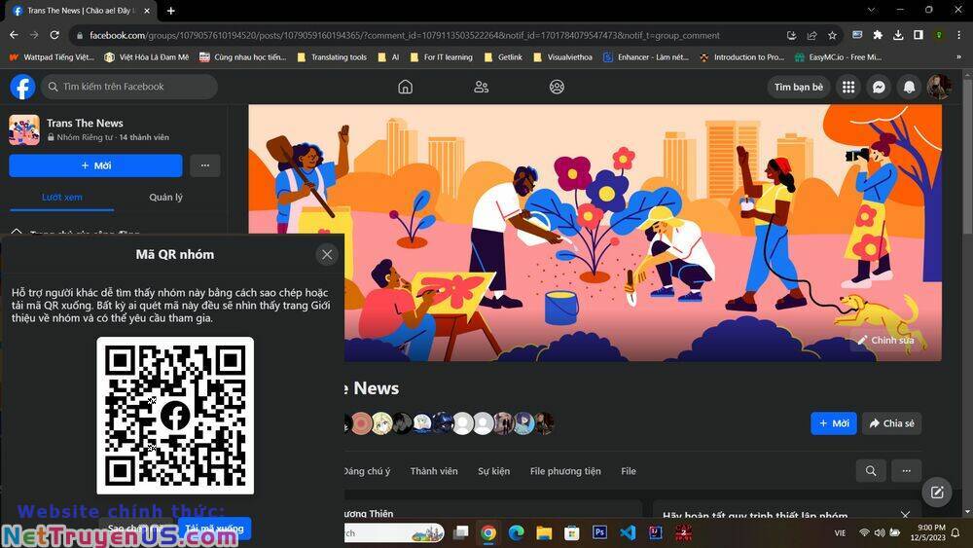Open the notifications bell icon
This screenshot has width=973, height=548.
pyautogui.click(x=909, y=87)
